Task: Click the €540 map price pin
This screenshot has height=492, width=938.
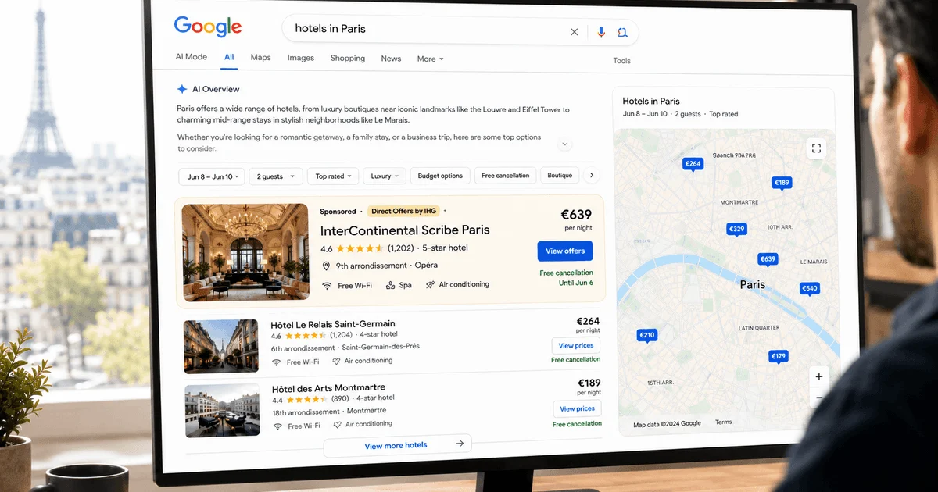Action: pyautogui.click(x=809, y=289)
